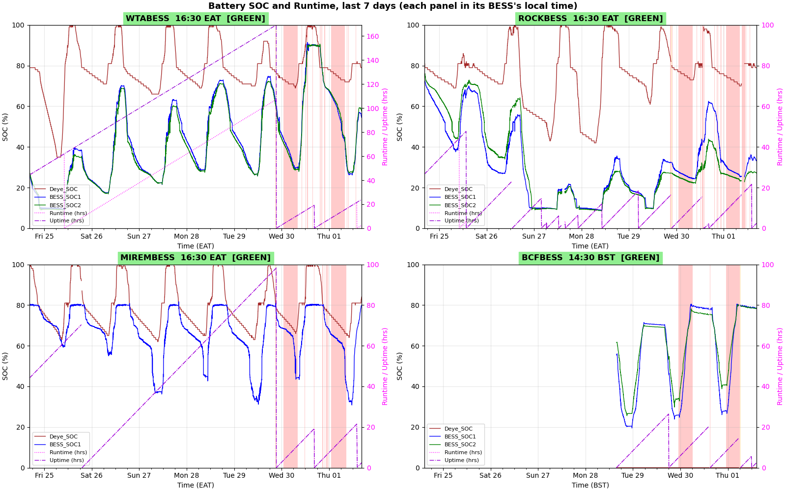The image size is (786, 491).
Task: Select the "Sat 26" tick label under ROCKBESS
Action: 487,236
